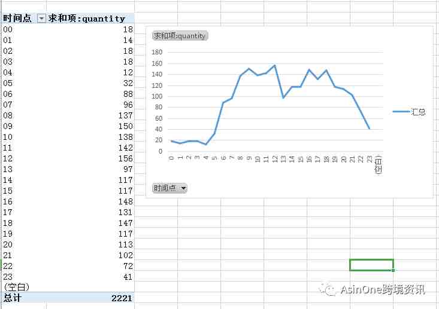
Task: Select the value 72 for hour 22
Action: 128,266
